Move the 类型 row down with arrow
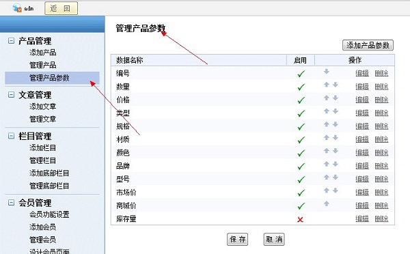This screenshot has height=254, width=410. pos(336,111)
